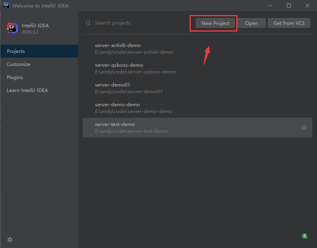Click the IntelliJ IDEA logo in sidebar
Screen dimensions: 317x248
click(x=12, y=28)
